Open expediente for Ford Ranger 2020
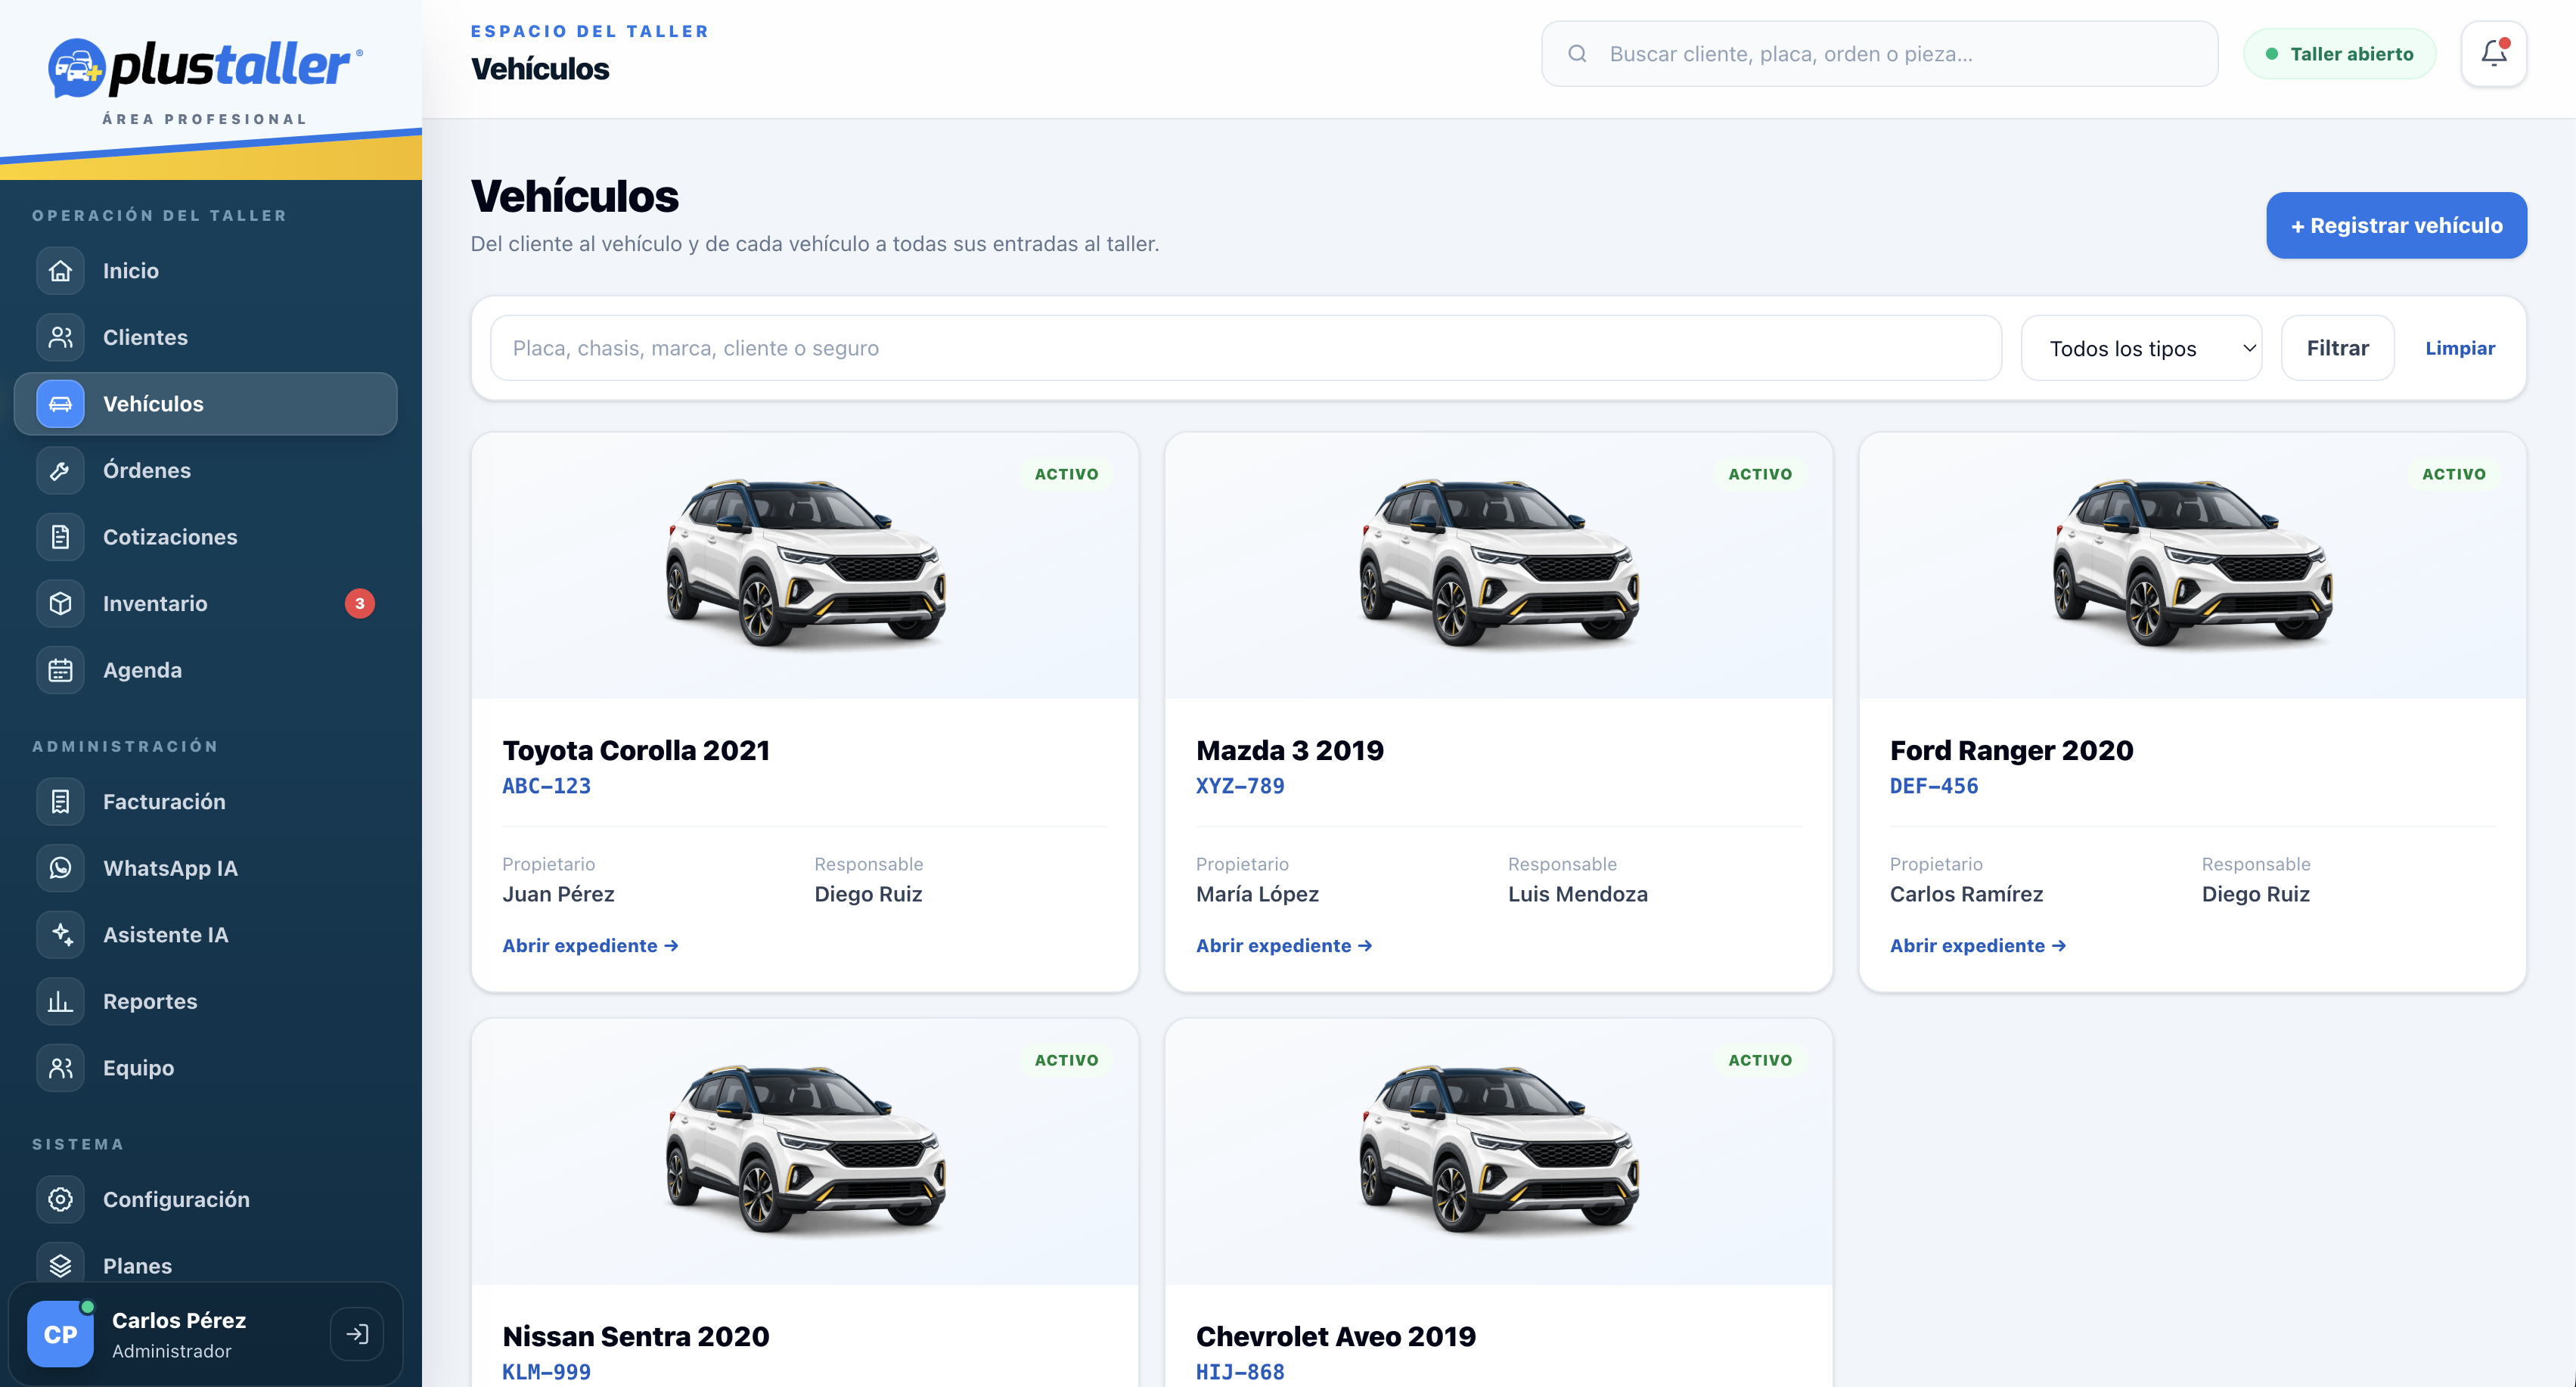 (x=1978, y=945)
